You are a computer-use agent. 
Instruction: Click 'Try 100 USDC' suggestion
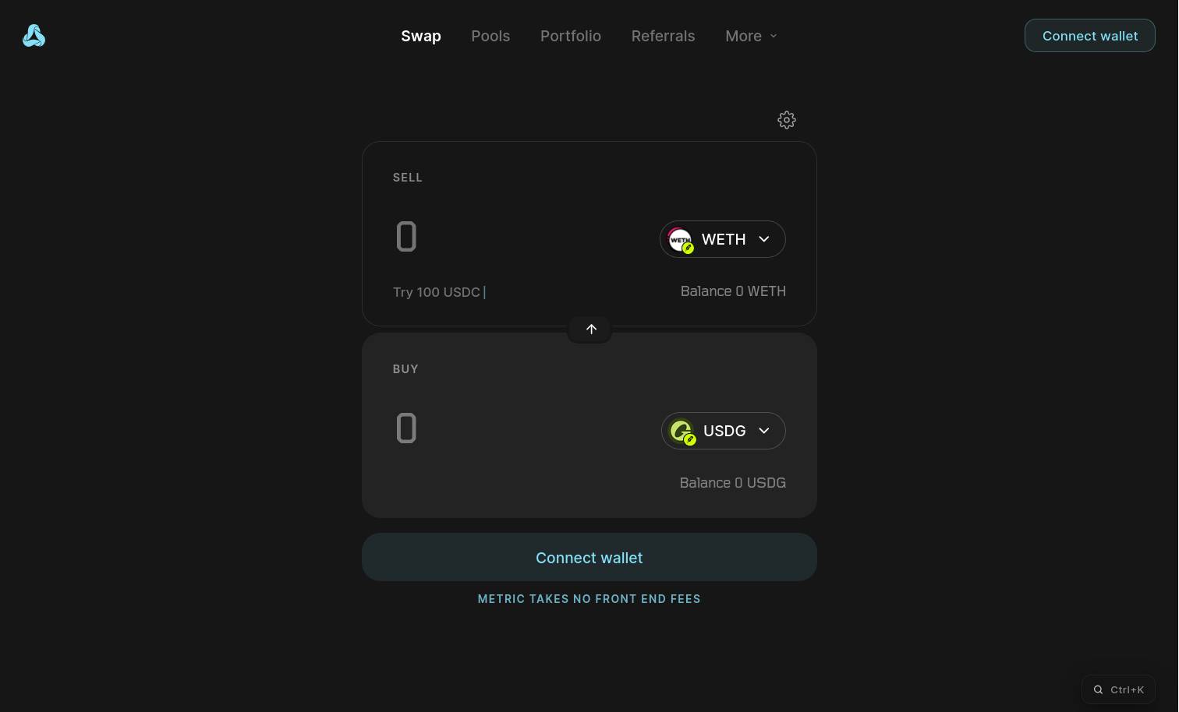tap(437, 292)
